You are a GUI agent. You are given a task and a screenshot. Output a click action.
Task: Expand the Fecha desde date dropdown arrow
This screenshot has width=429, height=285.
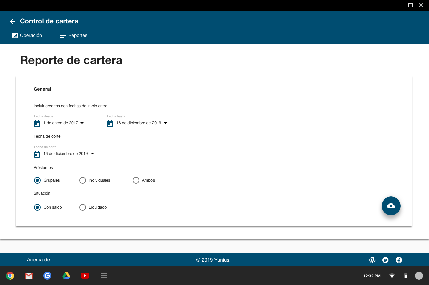click(x=82, y=123)
